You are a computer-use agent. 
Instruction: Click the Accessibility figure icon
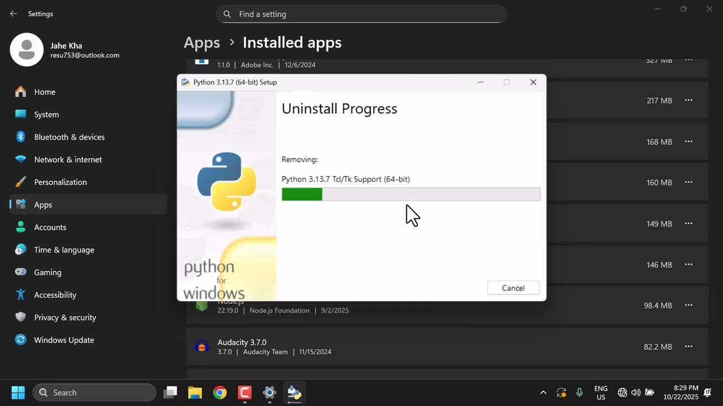click(x=21, y=294)
